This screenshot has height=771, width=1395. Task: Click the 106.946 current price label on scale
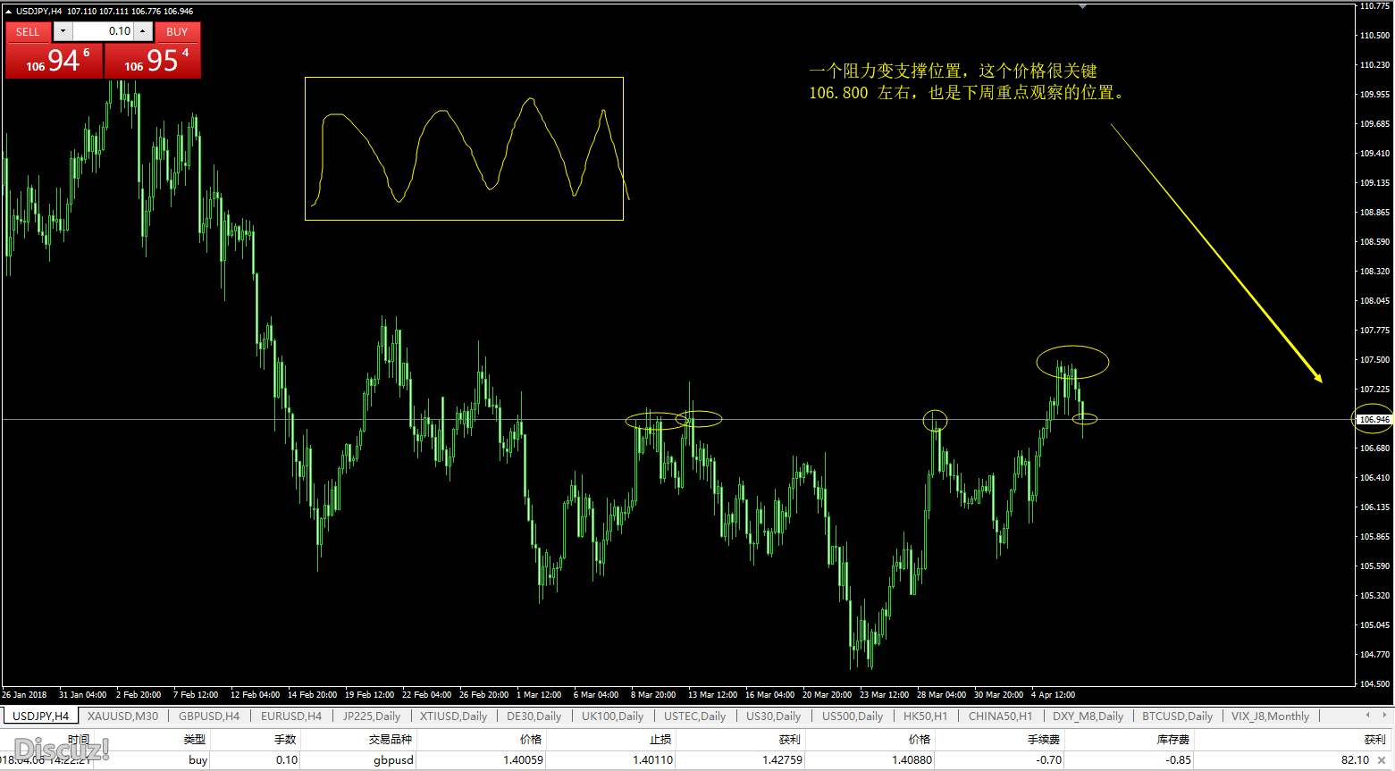coord(1374,419)
